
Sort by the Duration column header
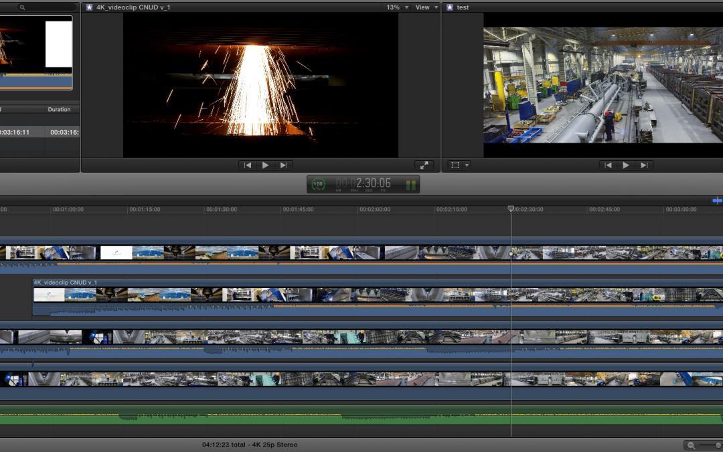point(59,109)
